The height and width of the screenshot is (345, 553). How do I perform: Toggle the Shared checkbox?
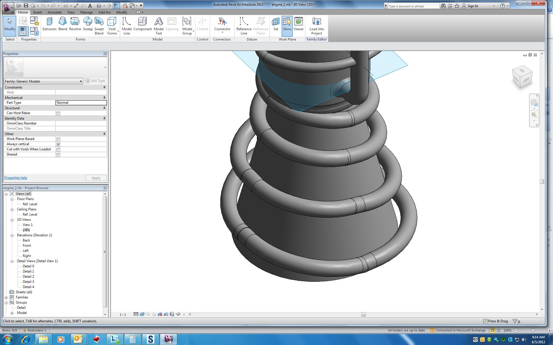tap(58, 155)
